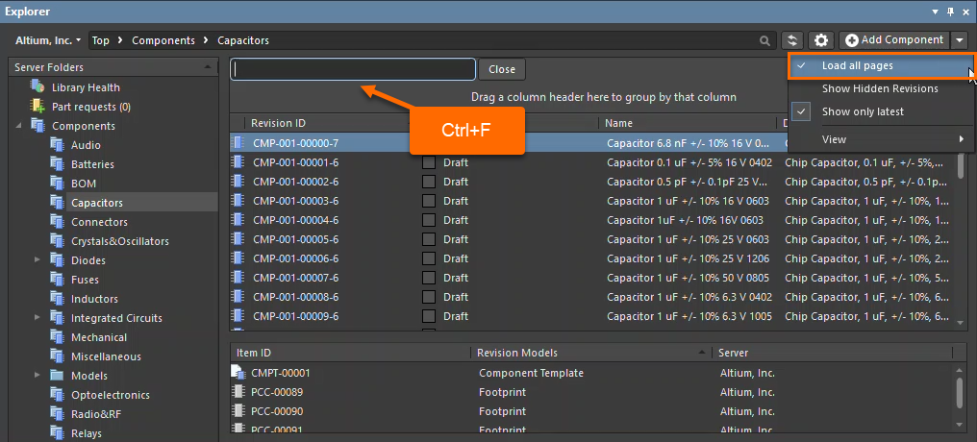Open the Explorer panel options dropdown arrow

(934, 12)
